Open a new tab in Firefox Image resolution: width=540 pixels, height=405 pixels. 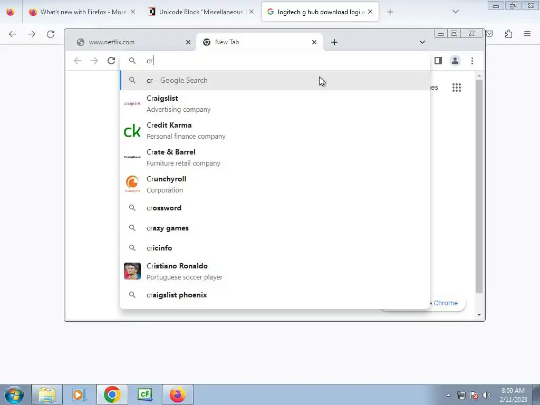point(390,12)
